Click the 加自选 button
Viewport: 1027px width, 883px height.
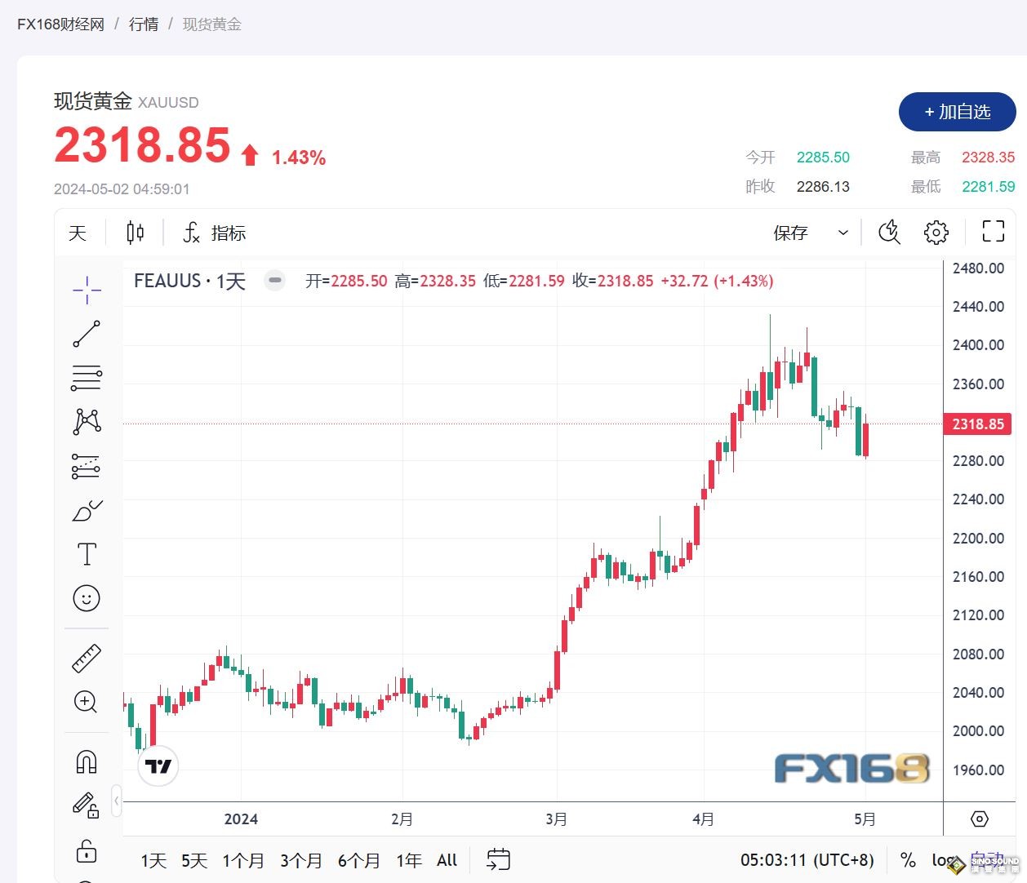957,112
